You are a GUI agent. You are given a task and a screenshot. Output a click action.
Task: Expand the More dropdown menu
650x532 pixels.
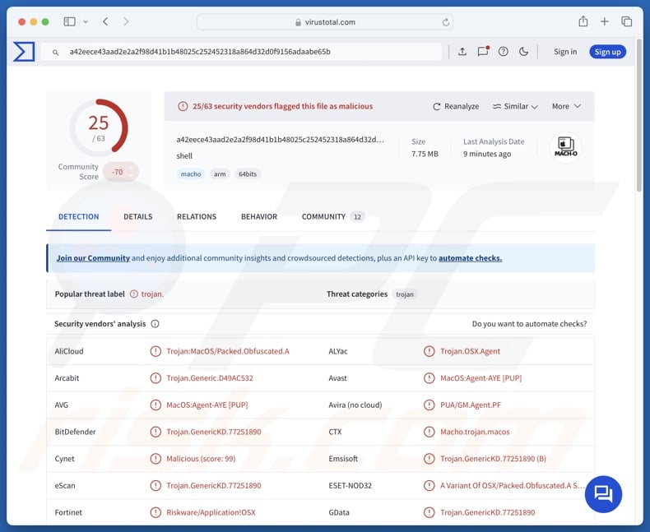(x=566, y=106)
